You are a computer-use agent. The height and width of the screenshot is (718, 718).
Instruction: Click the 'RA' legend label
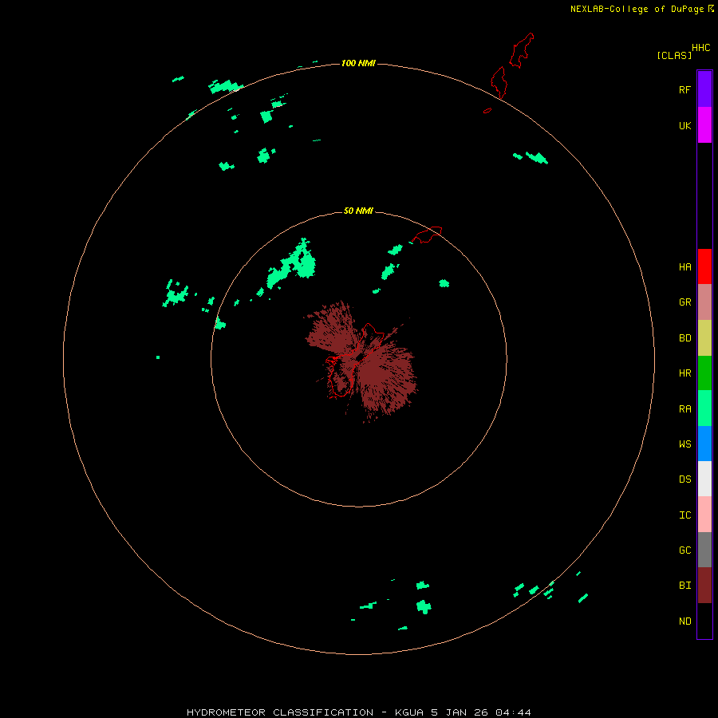[x=684, y=409]
